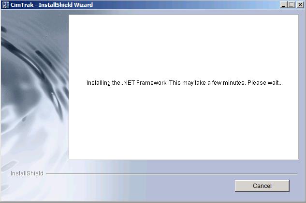The height and width of the screenshot is (203, 306).
Task: Click the gray InstallShield brand label
Action: (x=27, y=173)
